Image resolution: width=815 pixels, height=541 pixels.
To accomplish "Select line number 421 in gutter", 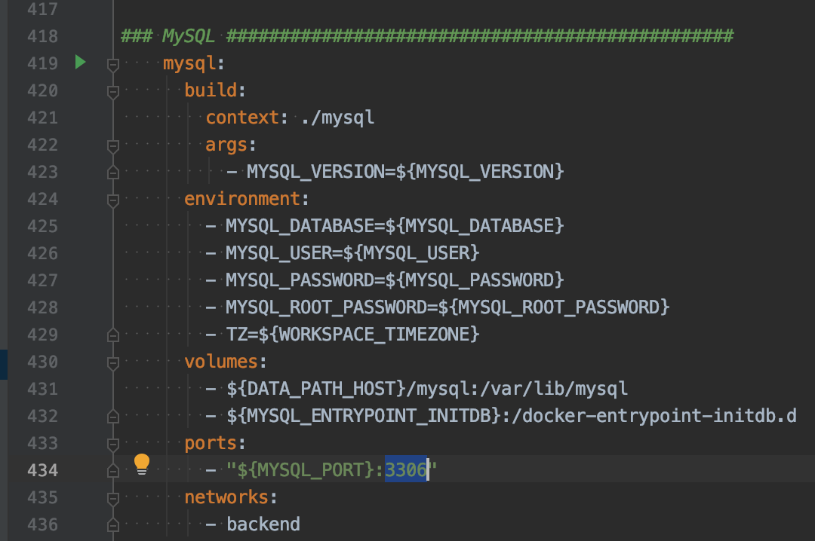I will 42,118.
